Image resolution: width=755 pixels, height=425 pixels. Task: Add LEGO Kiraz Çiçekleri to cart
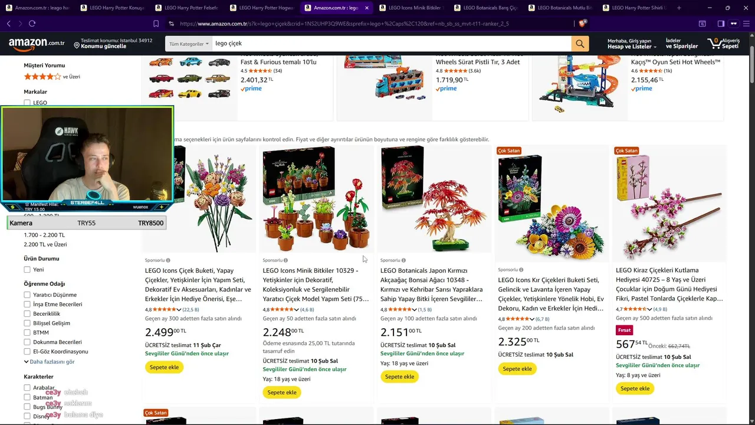(635, 388)
